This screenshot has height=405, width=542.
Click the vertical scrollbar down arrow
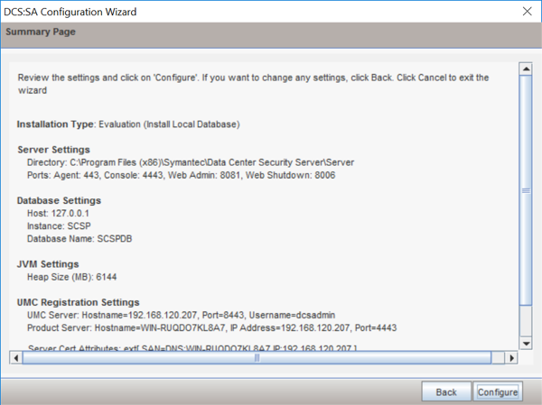coord(526,343)
